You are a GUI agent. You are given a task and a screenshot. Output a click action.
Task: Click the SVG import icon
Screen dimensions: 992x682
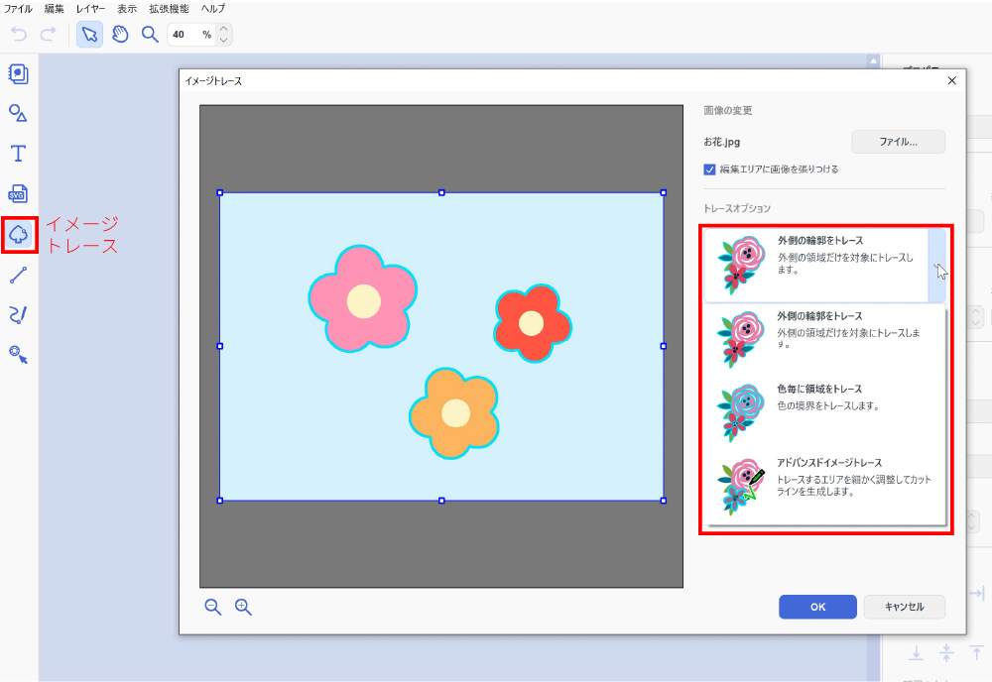pos(18,193)
